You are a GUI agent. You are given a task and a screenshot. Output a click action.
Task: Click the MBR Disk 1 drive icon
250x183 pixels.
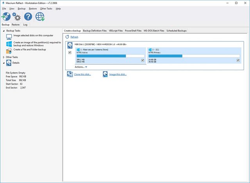[x=70, y=45]
